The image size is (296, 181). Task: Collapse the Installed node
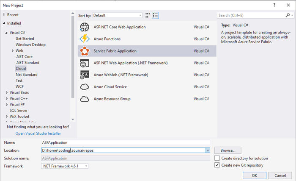coord(4,23)
